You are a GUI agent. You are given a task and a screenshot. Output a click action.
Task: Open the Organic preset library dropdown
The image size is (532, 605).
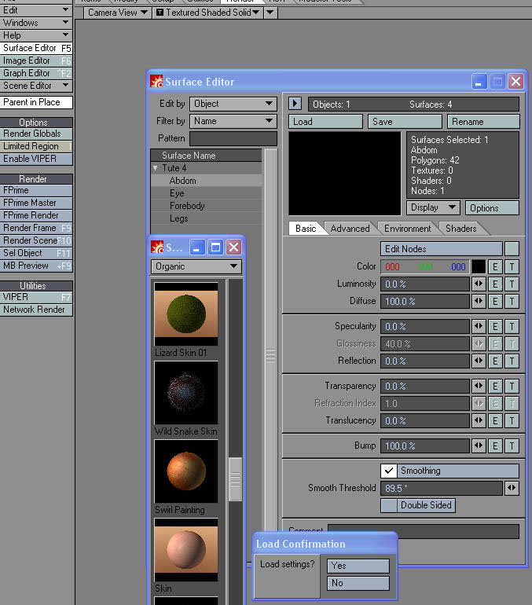[x=196, y=266]
